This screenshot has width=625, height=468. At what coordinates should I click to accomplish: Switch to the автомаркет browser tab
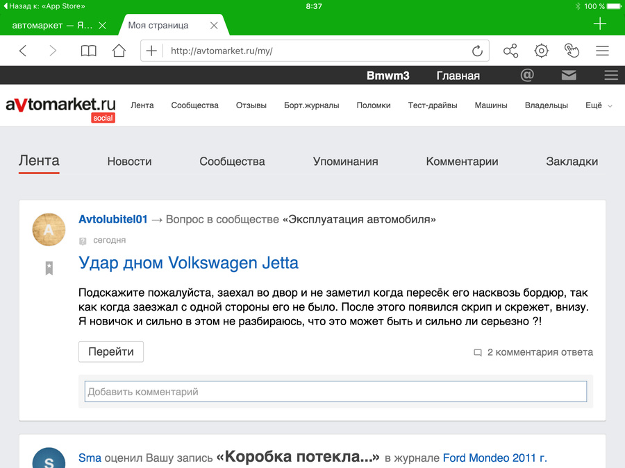tap(52, 26)
